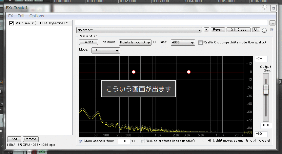
Task: Open the ellipsis options button
Action: tap(272, 23)
